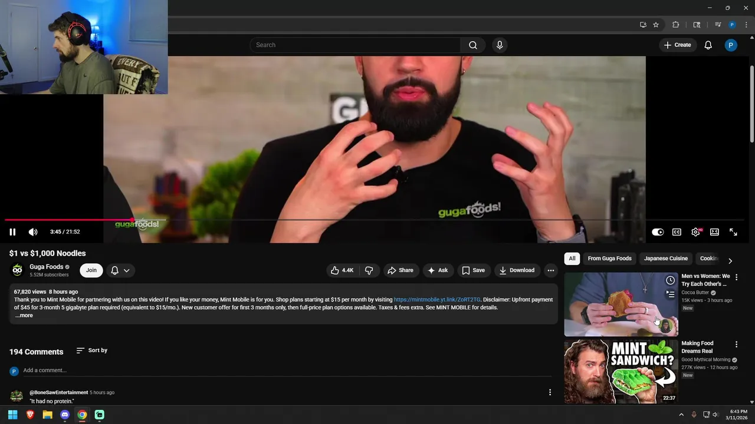The width and height of the screenshot is (755, 424).
Task: Open the browser tab search icon
Action: point(697,25)
